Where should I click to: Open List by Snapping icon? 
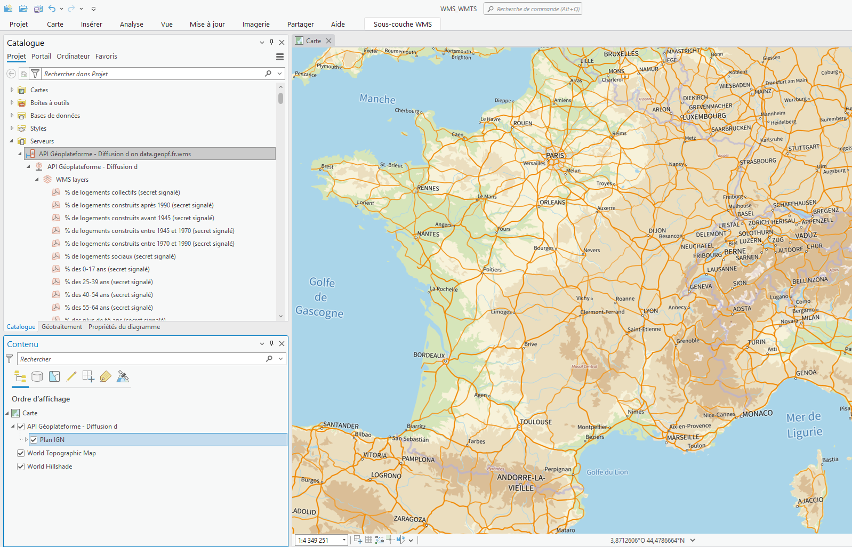click(x=89, y=377)
